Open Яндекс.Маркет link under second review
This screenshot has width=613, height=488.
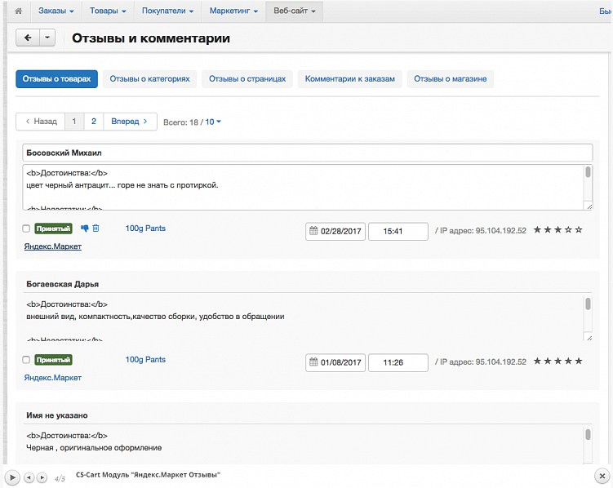coord(53,378)
